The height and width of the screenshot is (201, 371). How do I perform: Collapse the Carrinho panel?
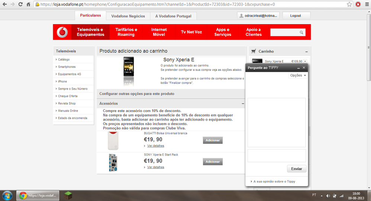coord(306,52)
